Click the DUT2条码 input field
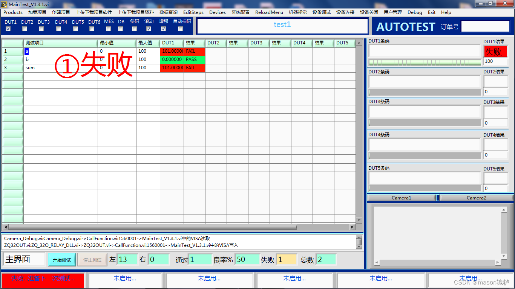 coord(425,82)
